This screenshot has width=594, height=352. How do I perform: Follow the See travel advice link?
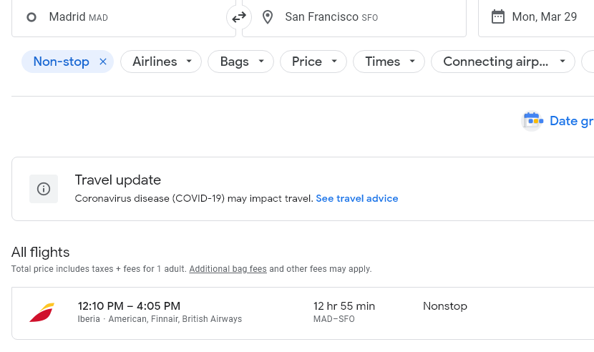coord(357,199)
